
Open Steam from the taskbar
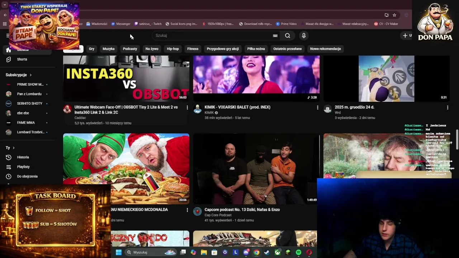click(x=267, y=252)
